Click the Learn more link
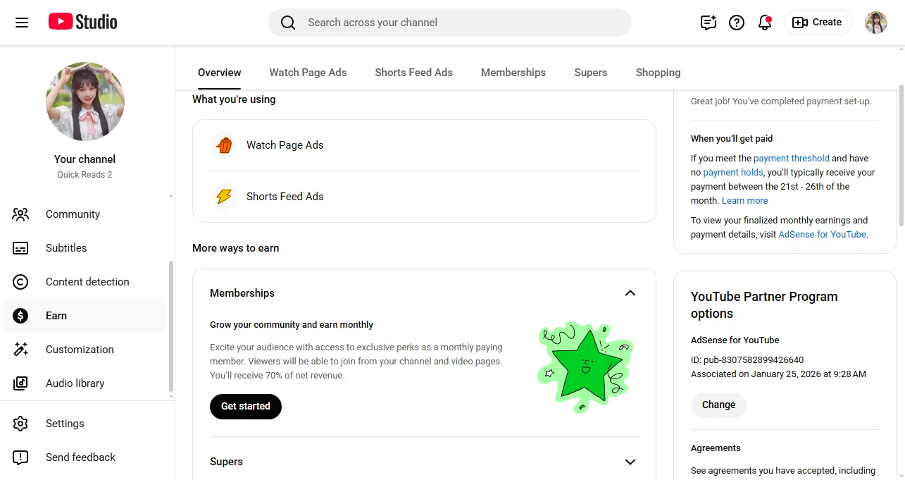 (745, 201)
